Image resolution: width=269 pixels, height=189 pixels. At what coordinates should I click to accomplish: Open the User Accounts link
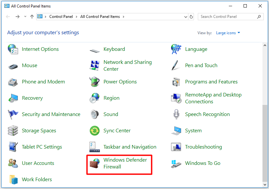pos(38,163)
